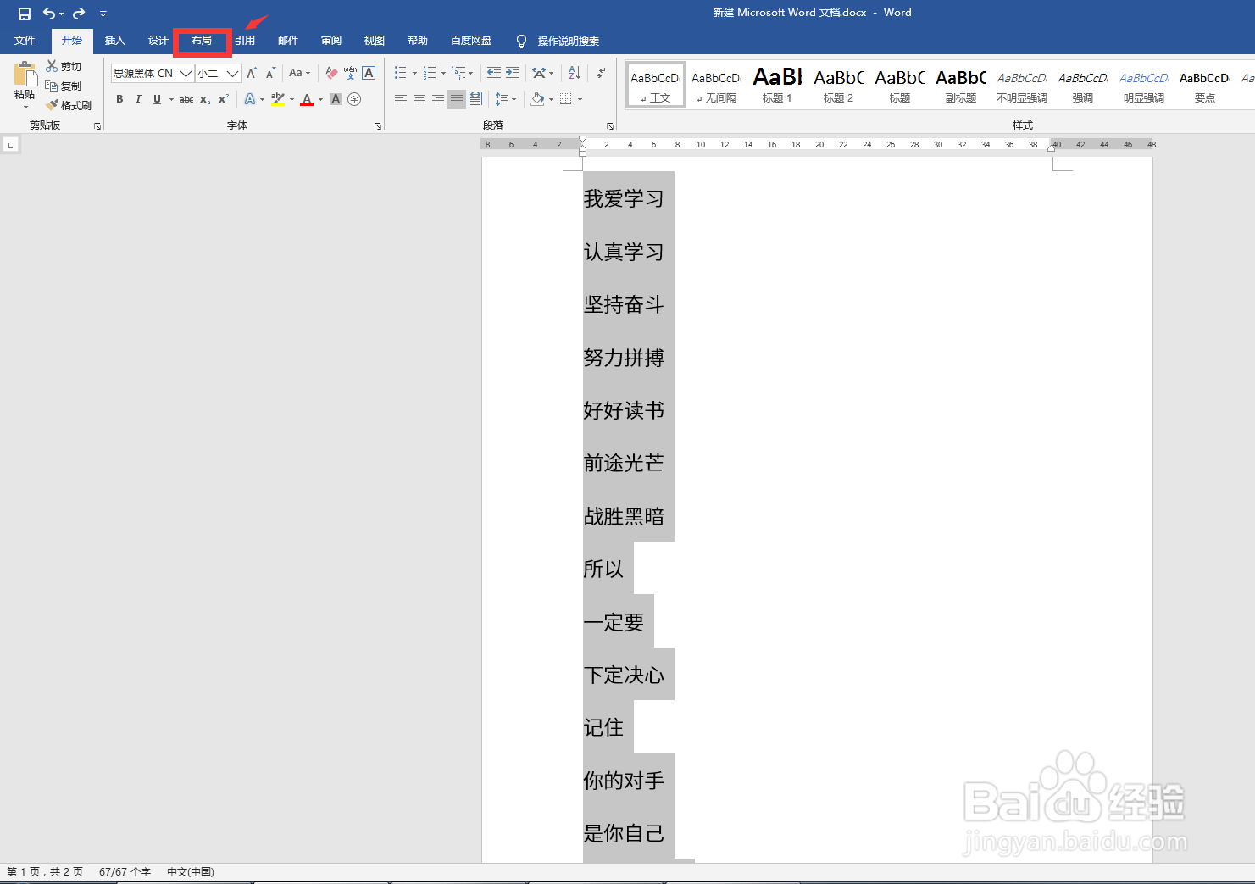Save the document via the floppy icon

pyautogui.click(x=25, y=14)
